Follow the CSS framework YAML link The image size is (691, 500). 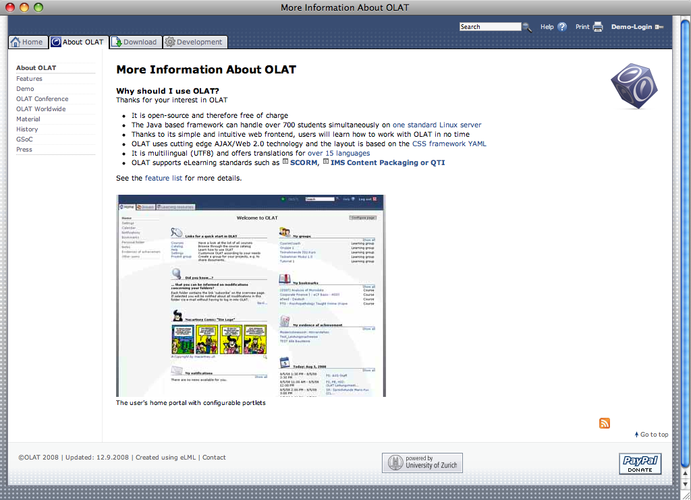point(449,144)
